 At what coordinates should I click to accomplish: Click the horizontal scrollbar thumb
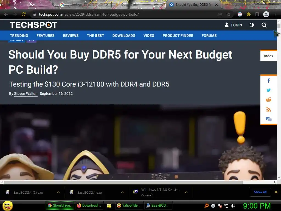[x=123, y=182]
